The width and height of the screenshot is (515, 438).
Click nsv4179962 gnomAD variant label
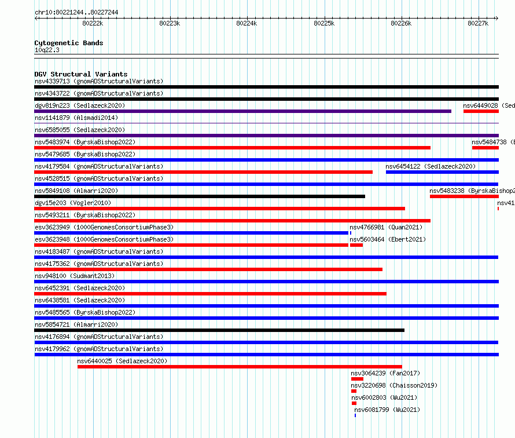coord(99,349)
